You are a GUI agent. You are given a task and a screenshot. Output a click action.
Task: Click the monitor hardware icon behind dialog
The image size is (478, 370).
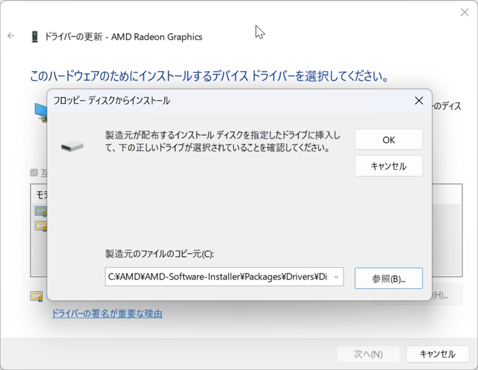[x=41, y=112]
